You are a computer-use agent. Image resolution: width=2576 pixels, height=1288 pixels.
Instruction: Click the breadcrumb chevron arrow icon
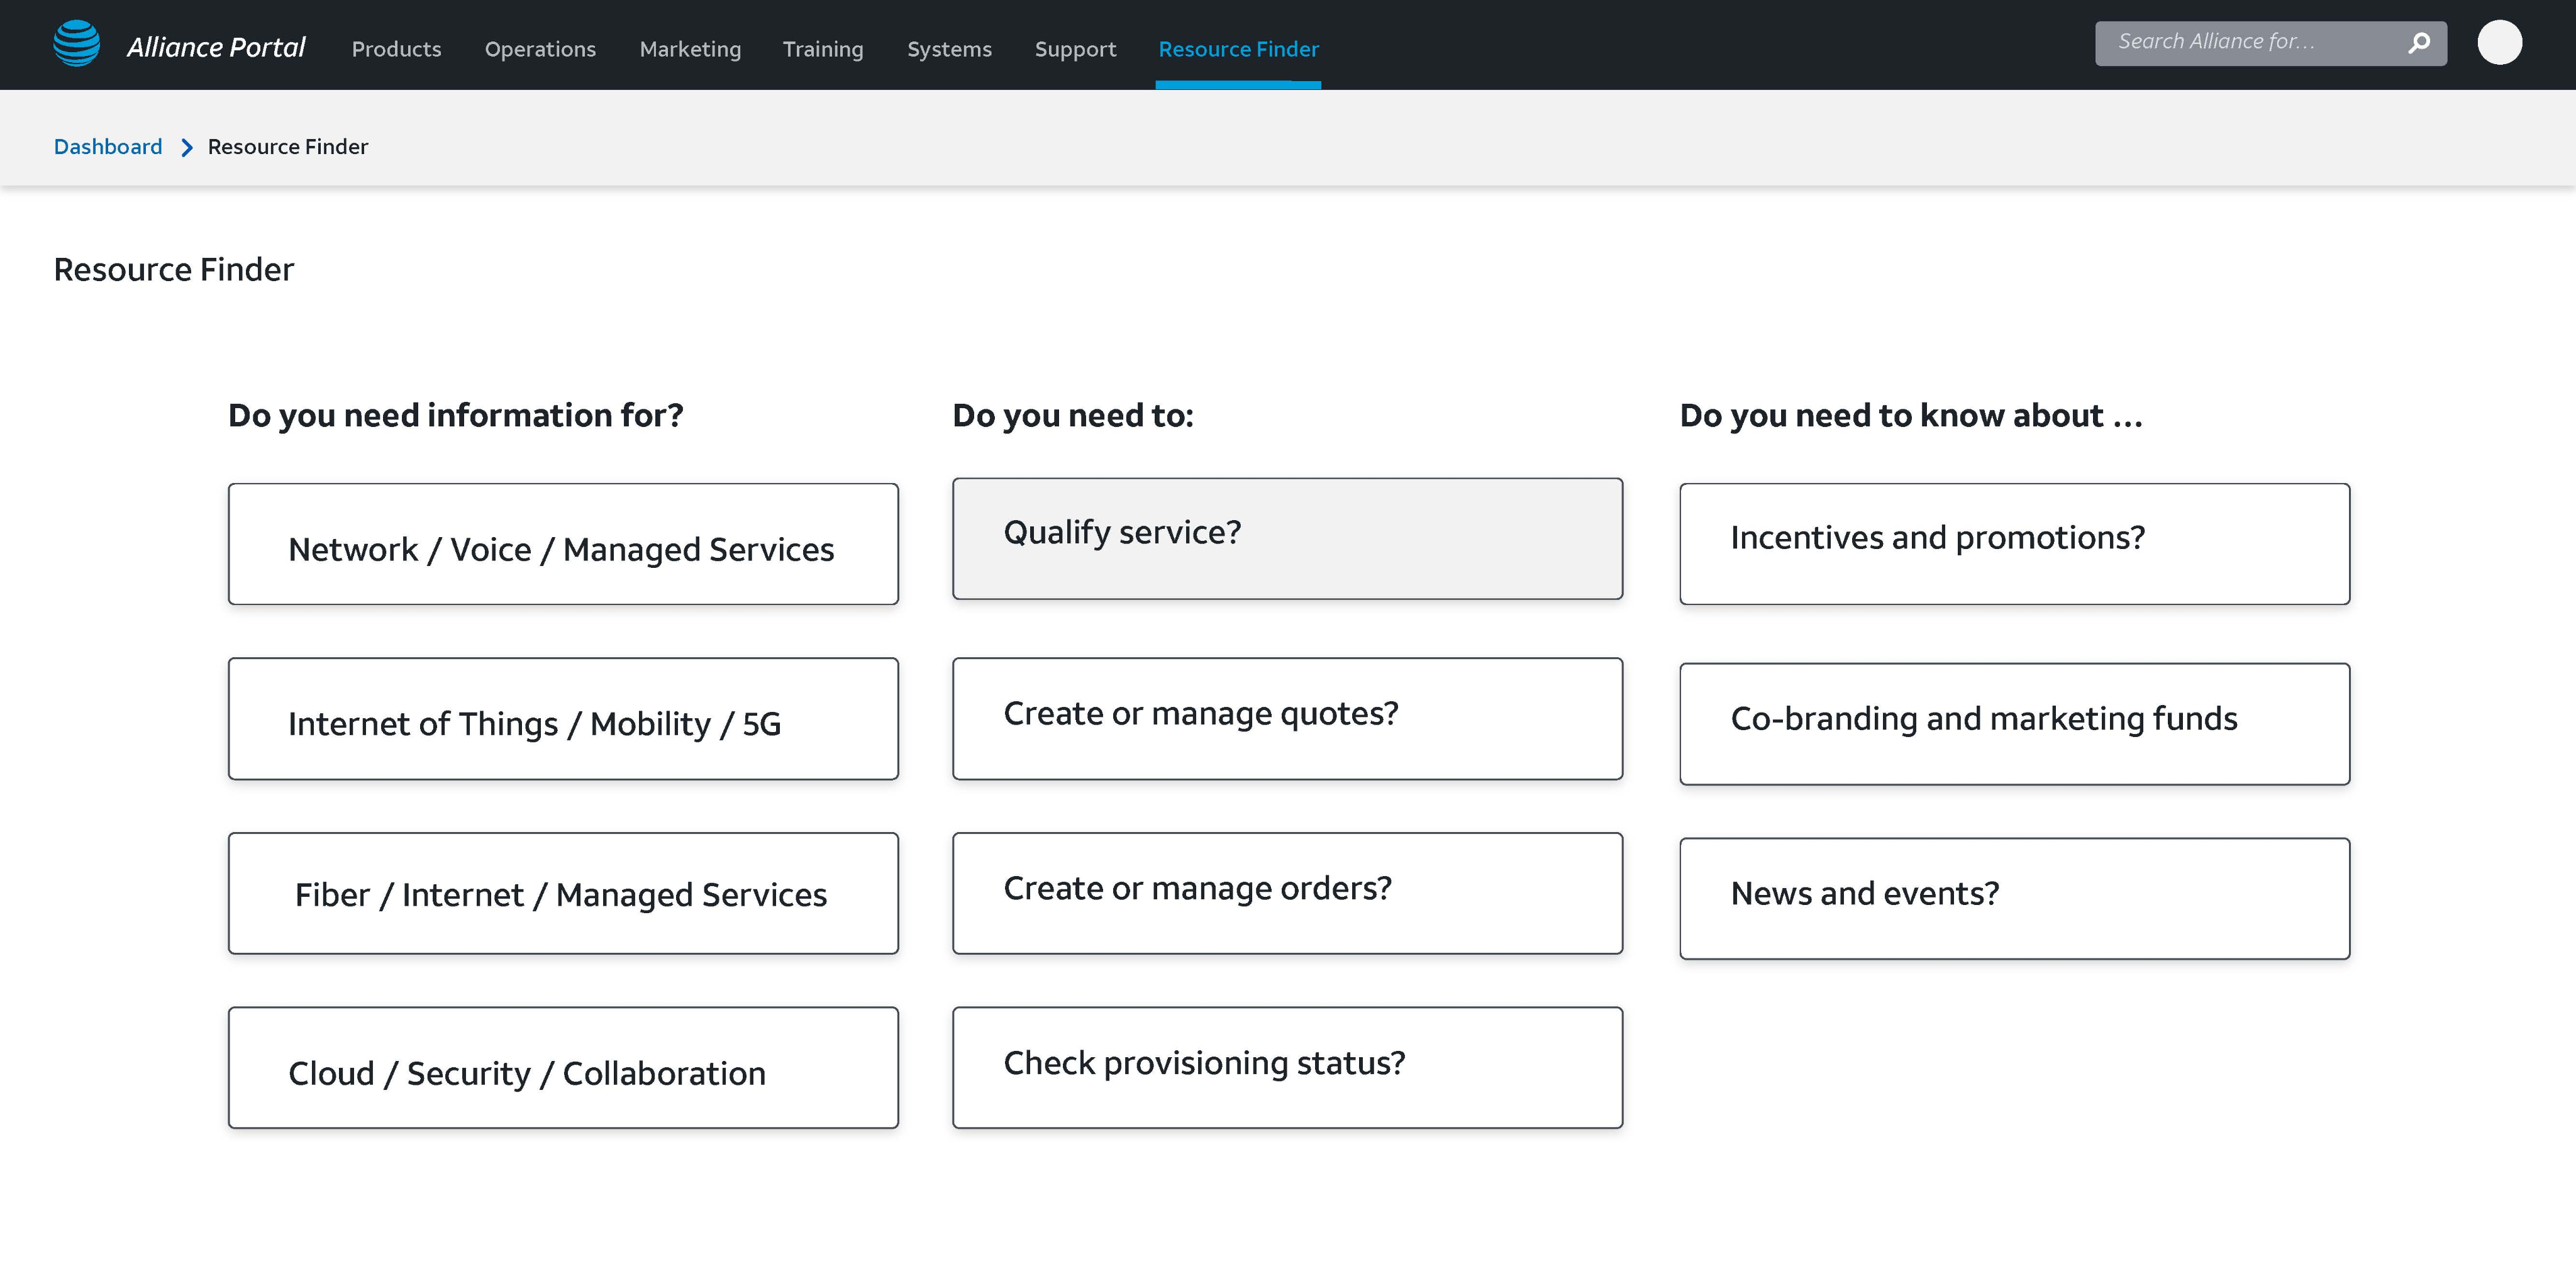click(x=186, y=148)
